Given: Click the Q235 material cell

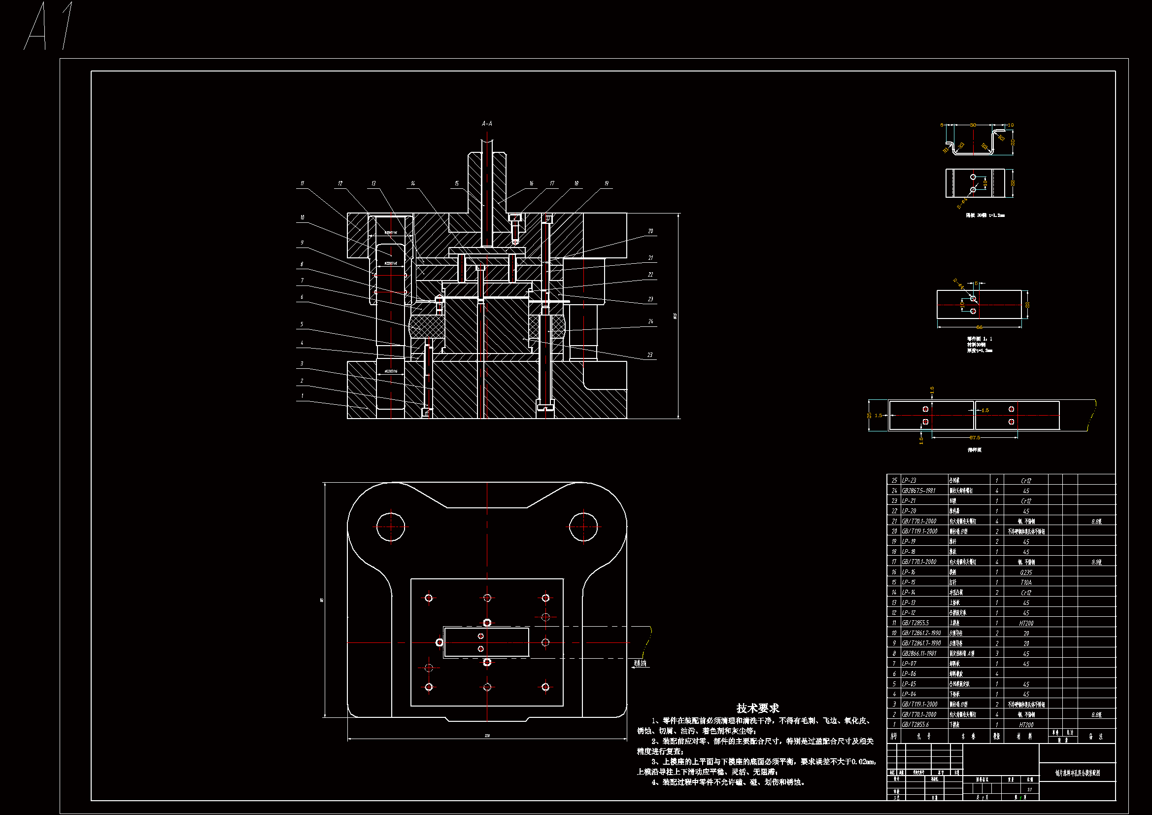Looking at the screenshot, I should [1026, 572].
